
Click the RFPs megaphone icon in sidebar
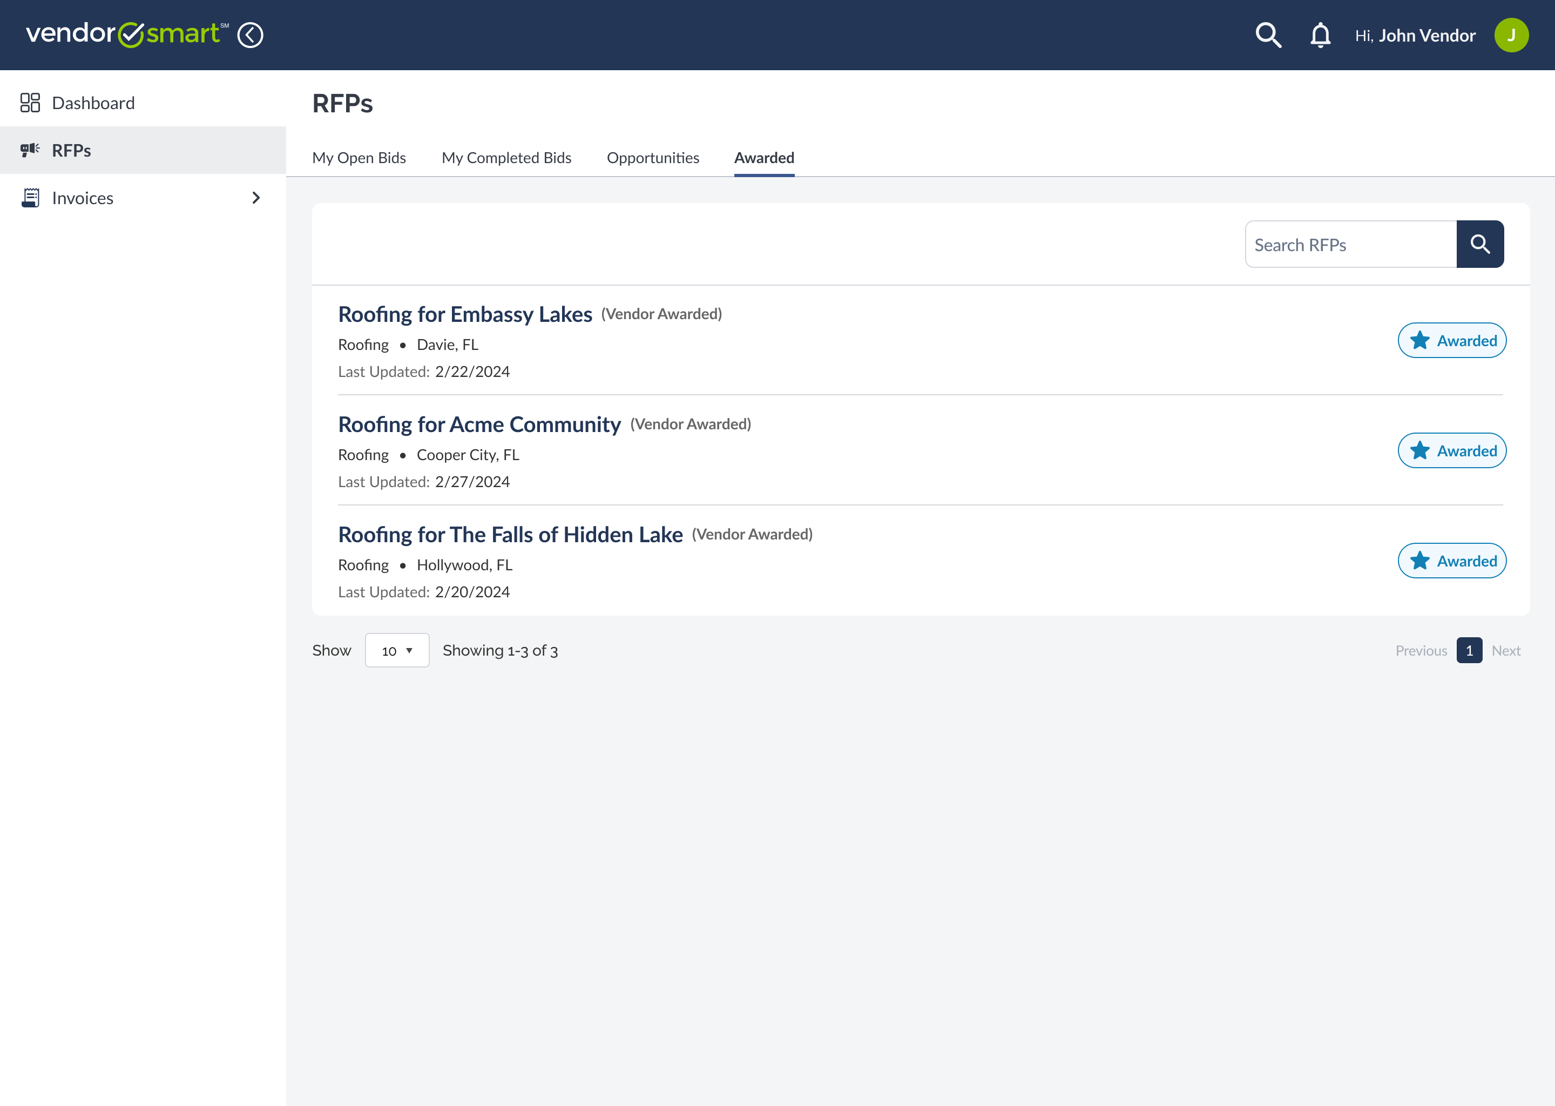click(30, 150)
